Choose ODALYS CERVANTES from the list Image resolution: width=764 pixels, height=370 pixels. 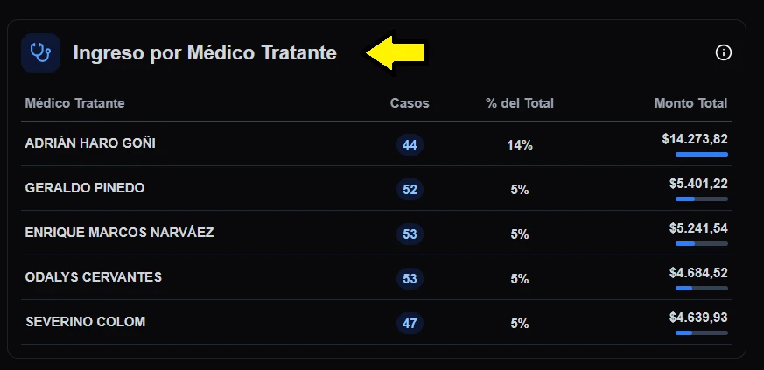pos(94,276)
